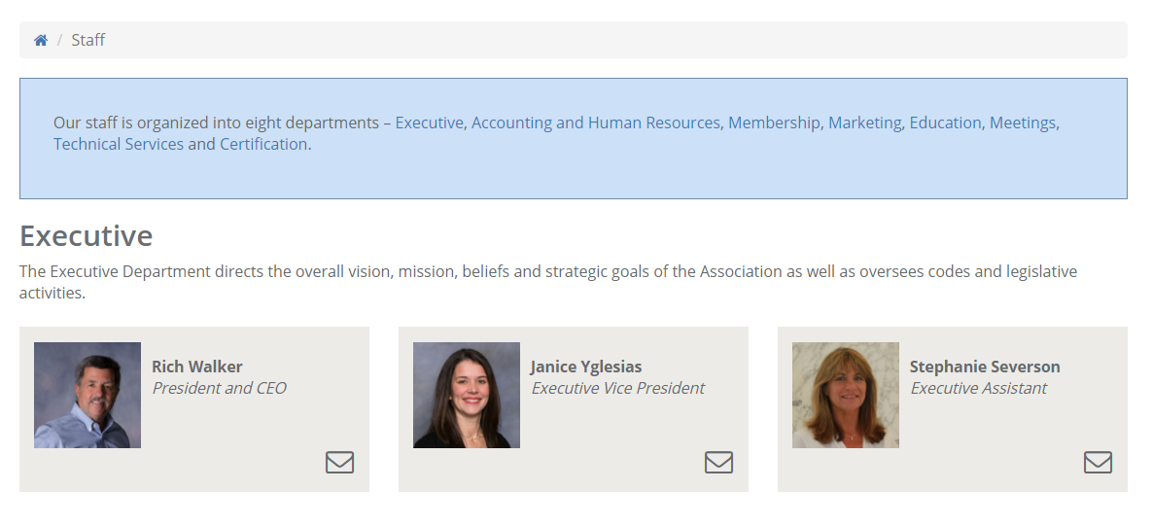Click Rich Walker's profile photo
Screen dimensions: 1152x525
pyautogui.click(x=87, y=395)
